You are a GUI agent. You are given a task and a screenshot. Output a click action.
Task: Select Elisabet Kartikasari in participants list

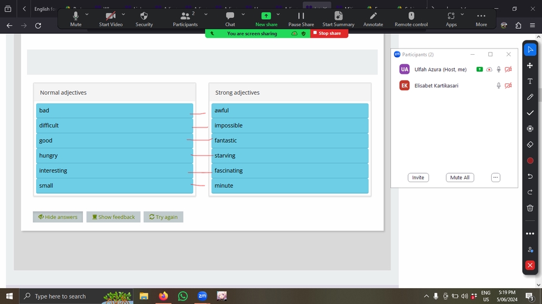(454, 86)
